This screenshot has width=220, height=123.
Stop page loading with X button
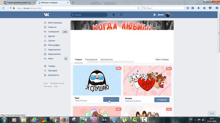pos(138,8)
